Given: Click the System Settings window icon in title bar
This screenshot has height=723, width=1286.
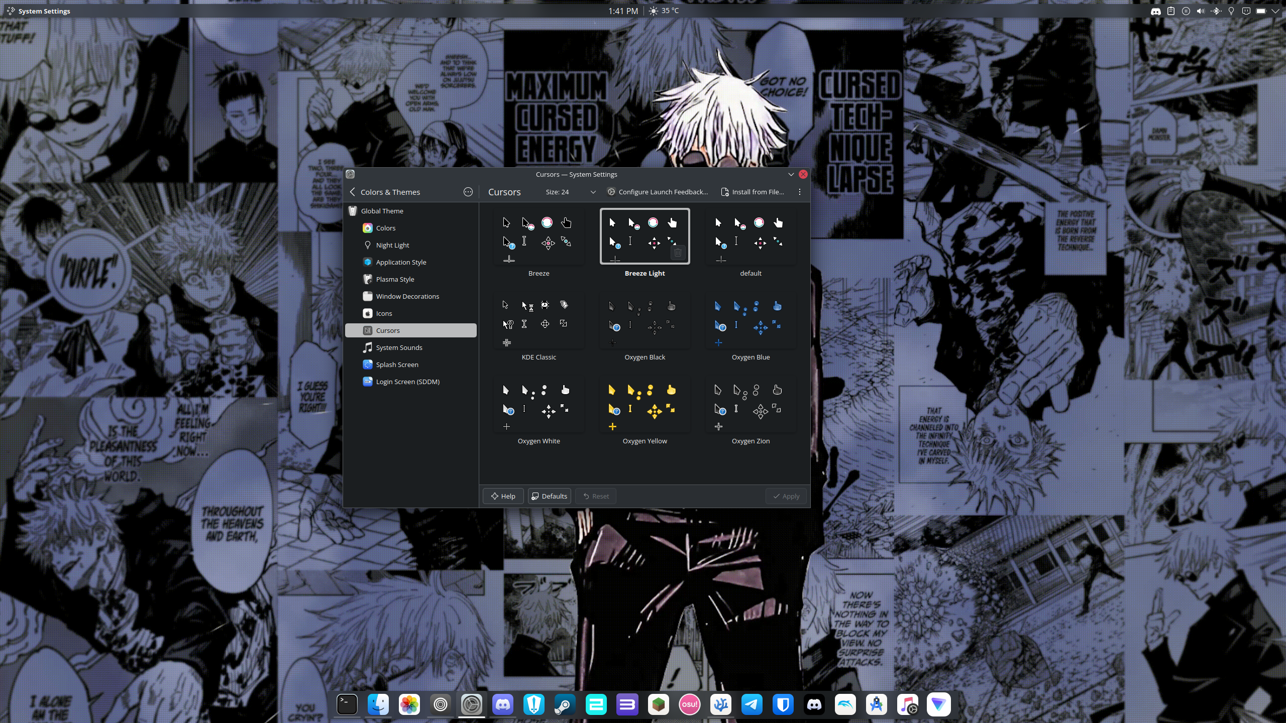Looking at the screenshot, I should 350,174.
